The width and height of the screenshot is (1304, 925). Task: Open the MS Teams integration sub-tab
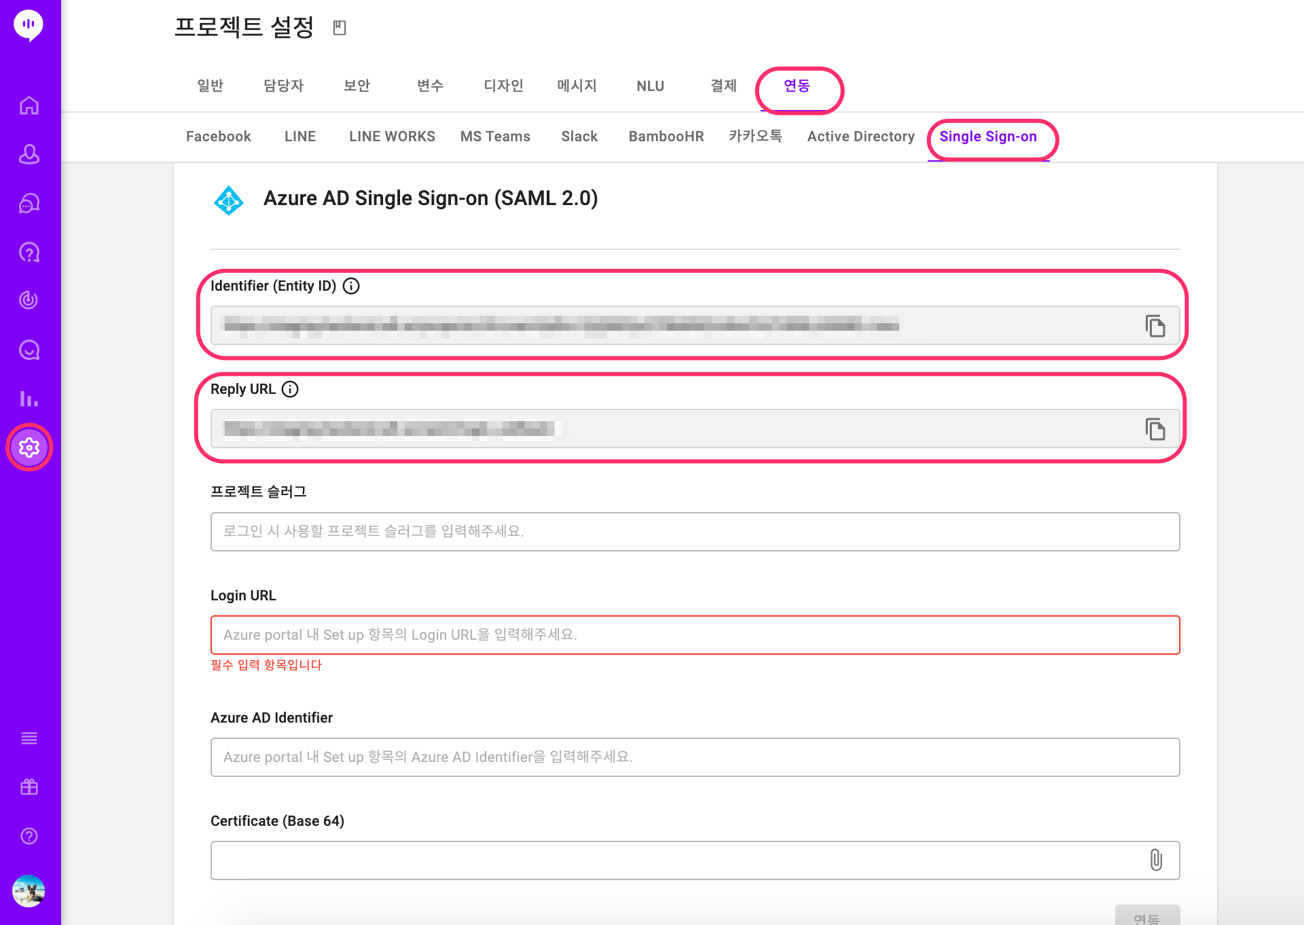coord(495,137)
